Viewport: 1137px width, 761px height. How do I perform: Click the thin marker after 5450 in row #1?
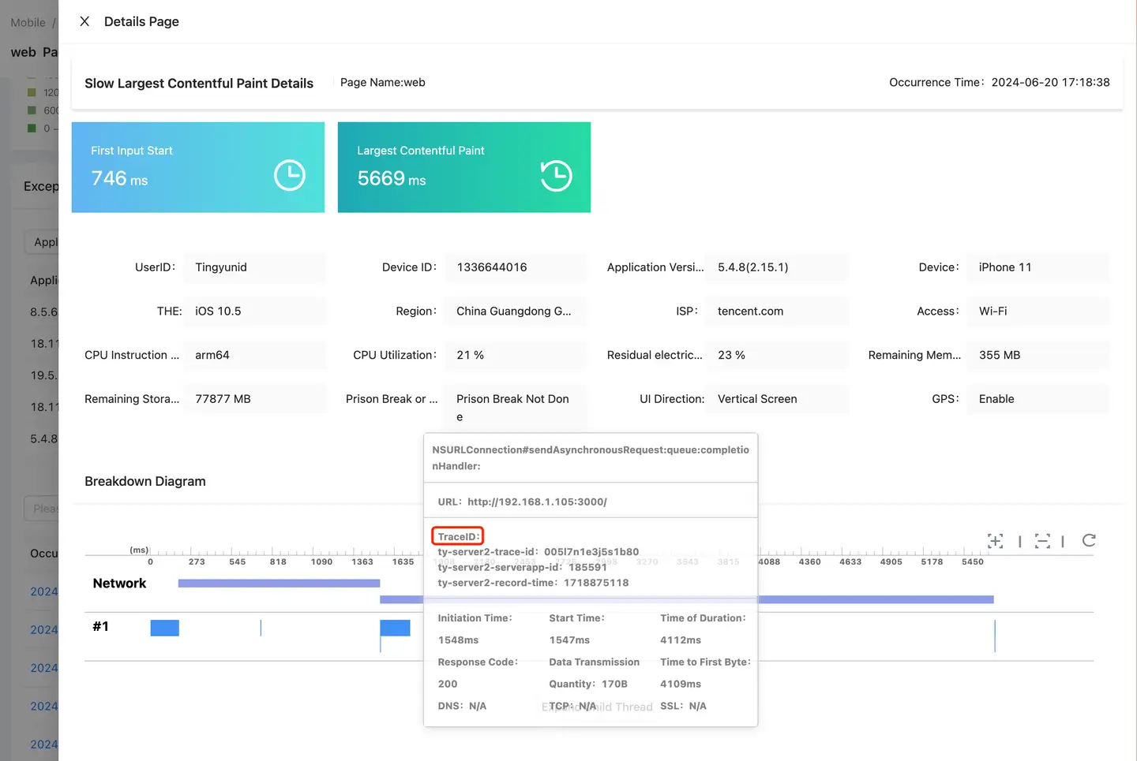[995, 636]
